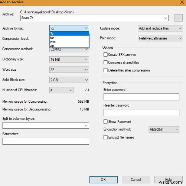Open the Update mode dropdown
The width and height of the screenshot is (186, 186).
(x=160, y=28)
